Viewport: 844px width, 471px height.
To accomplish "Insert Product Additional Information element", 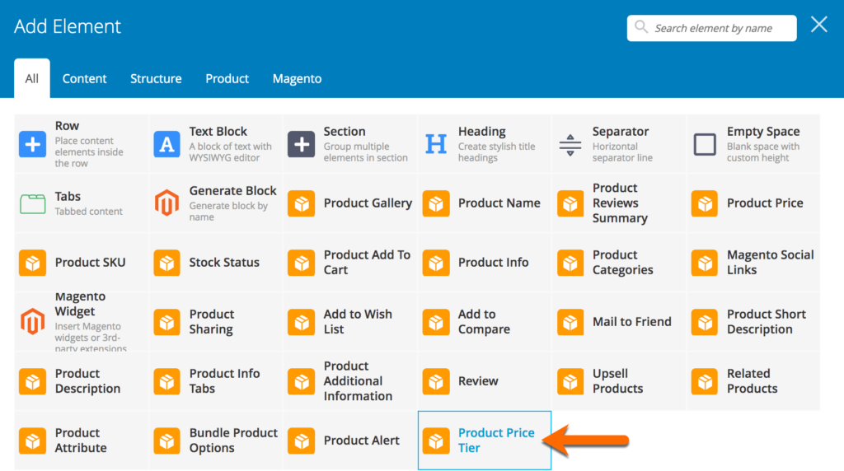I will 349,381.
